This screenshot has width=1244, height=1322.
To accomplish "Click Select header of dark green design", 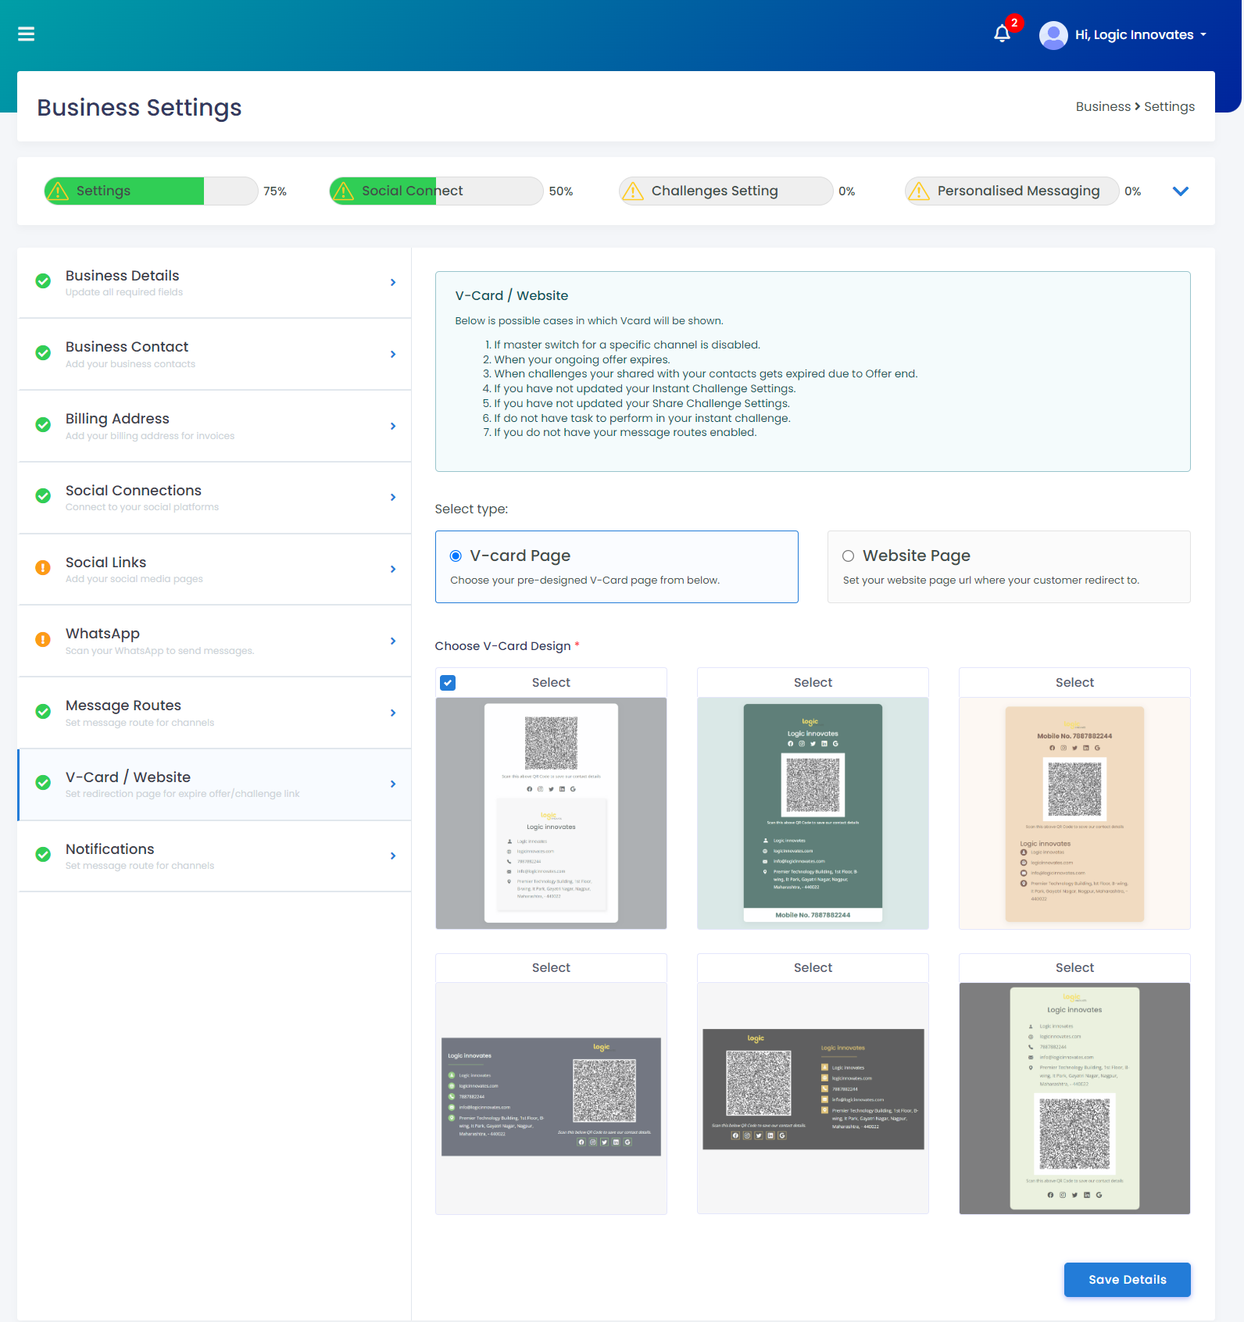I will 813,683.
